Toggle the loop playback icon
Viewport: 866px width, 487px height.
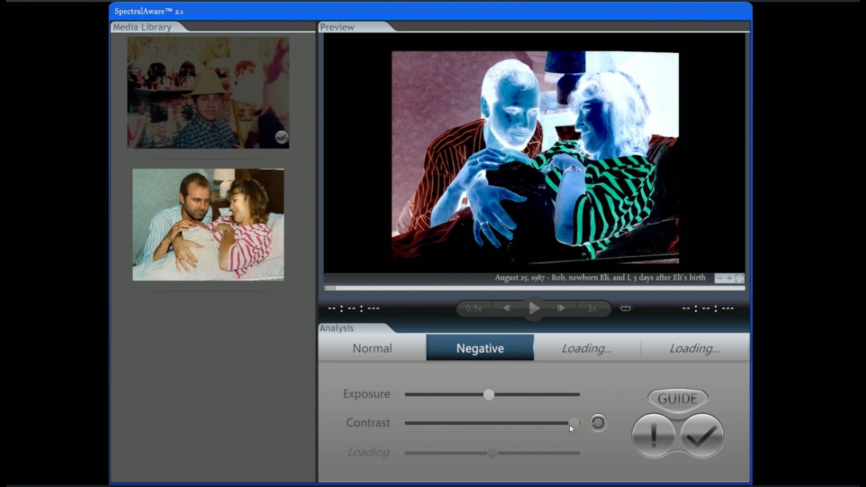[626, 308]
